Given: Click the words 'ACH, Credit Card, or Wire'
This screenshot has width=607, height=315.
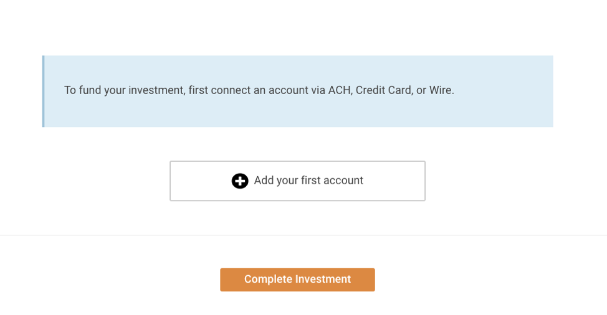Looking at the screenshot, I should [391, 90].
